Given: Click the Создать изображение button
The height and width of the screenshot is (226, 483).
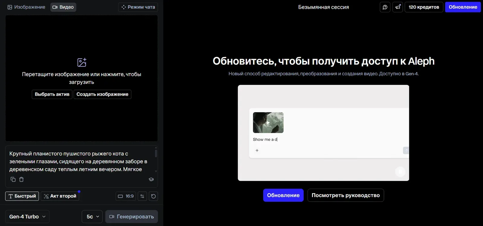Looking at the screenshot, I should click(102, 94).
